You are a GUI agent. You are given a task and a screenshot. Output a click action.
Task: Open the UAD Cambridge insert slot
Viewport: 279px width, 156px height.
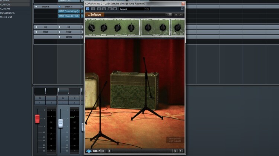tap(69, 11)
